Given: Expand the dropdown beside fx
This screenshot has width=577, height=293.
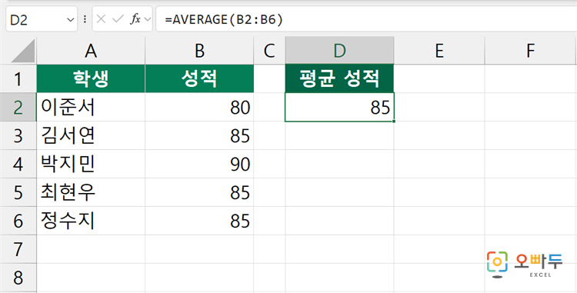Looking at the screenshot, I should pyautogui.click(x=148, y=19).
